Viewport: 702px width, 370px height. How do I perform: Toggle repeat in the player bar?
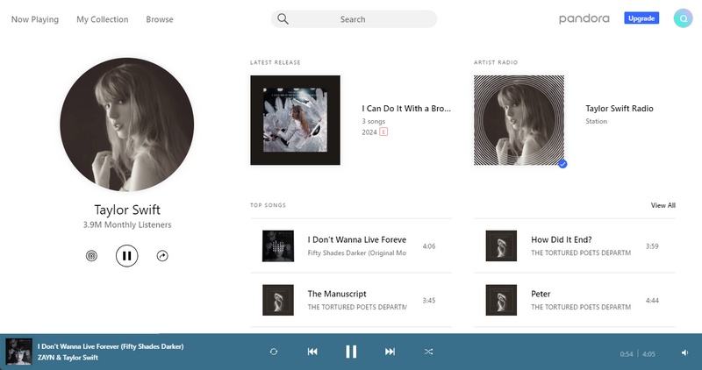click(274, 352)
